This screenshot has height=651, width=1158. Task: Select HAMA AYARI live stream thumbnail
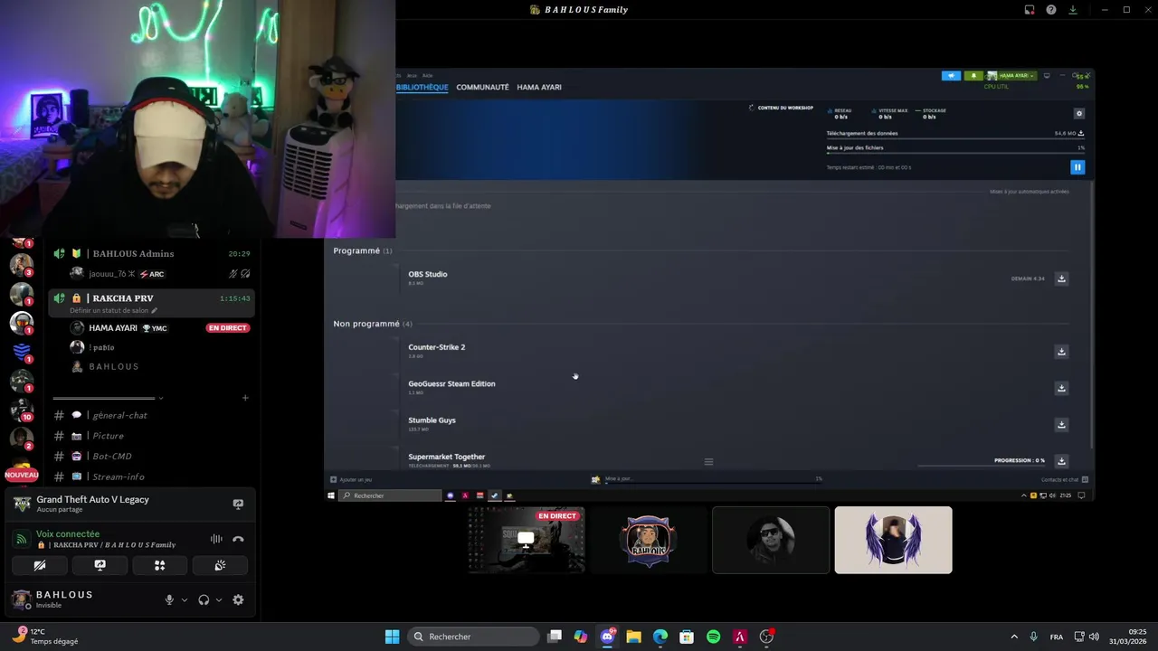coord(527,541)
